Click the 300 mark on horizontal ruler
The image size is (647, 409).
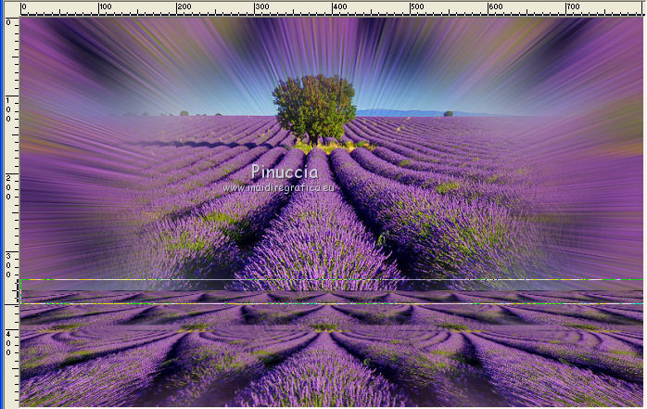(x=262, y=6)
